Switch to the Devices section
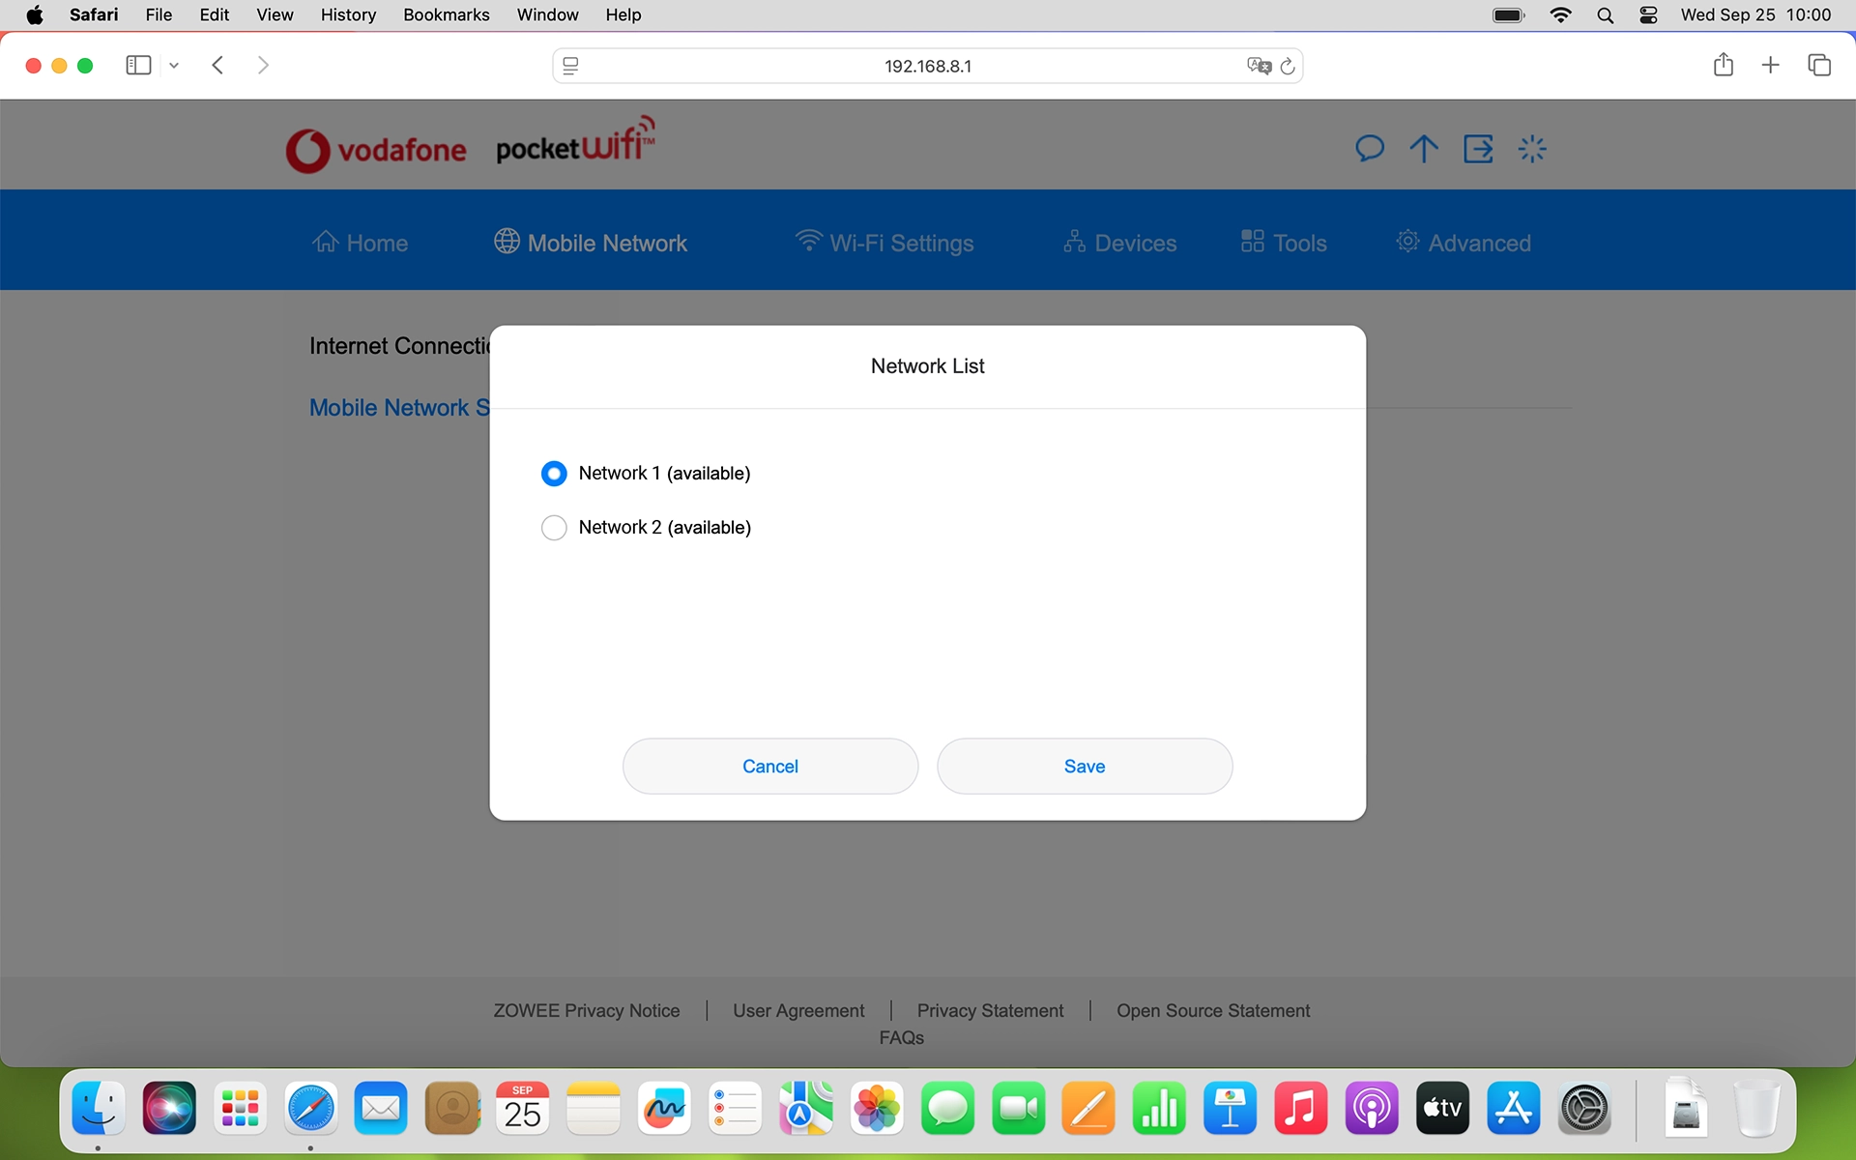 (1118, 243)
